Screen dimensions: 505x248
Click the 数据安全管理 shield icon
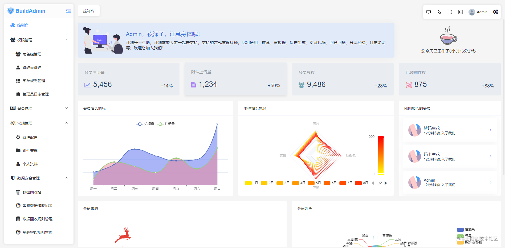[13, 178]
